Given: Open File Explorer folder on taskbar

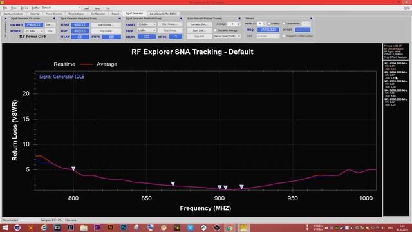Looking at the screenshot, I should (84, 227).
